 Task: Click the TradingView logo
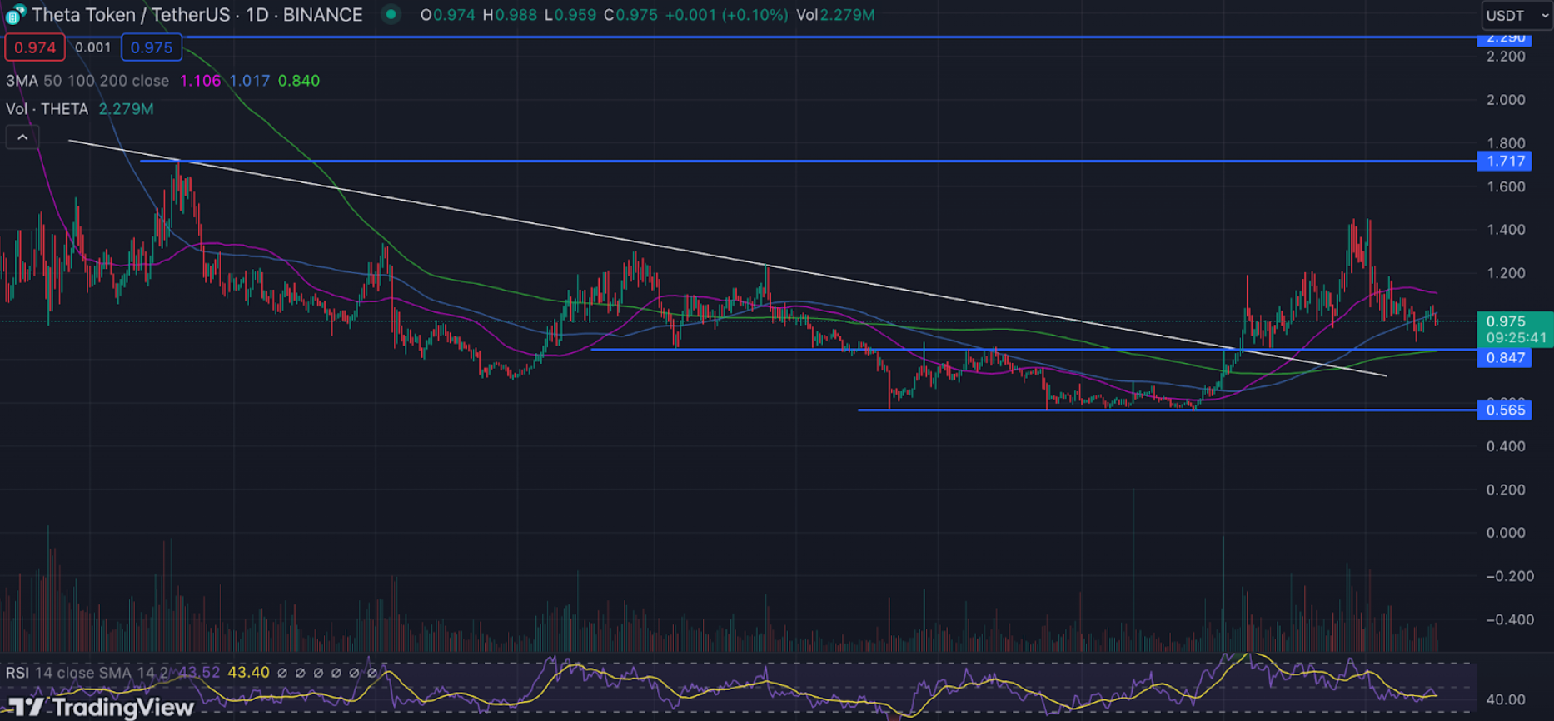(x=101, y=707)
